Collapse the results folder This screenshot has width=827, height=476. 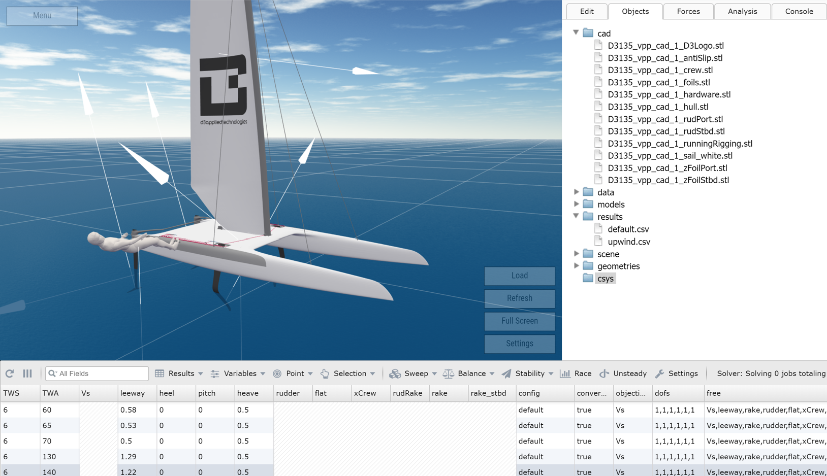tap(576, 216)
